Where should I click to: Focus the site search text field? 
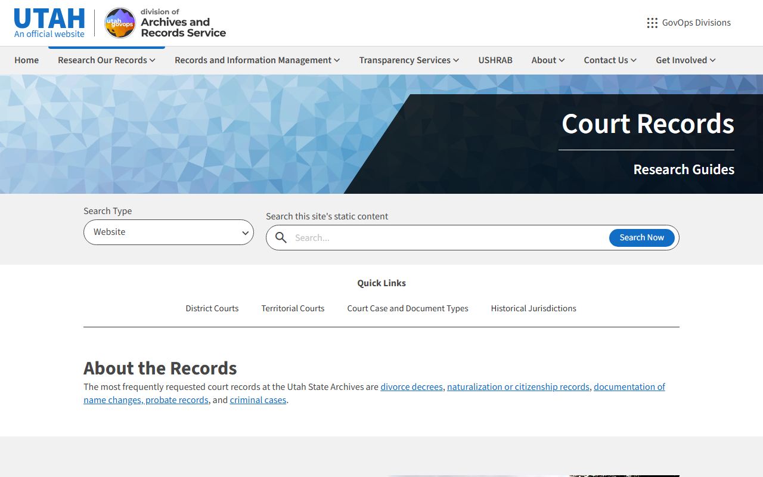coord(447,237)
